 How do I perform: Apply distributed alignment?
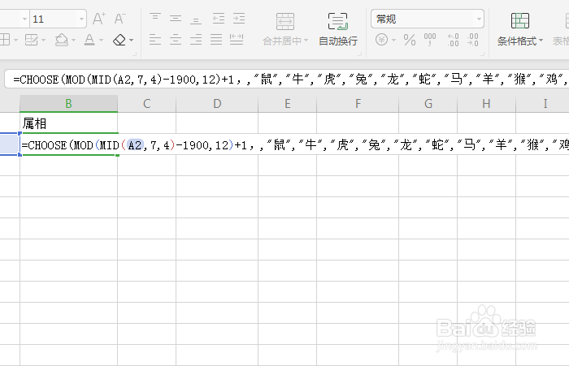[237, 39]
